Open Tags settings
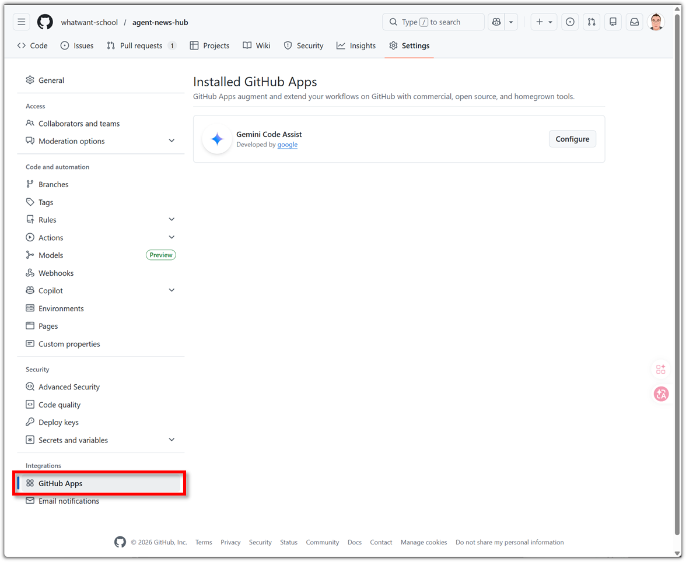The height and width of the screenshot is (562, 686). (100, 202)
